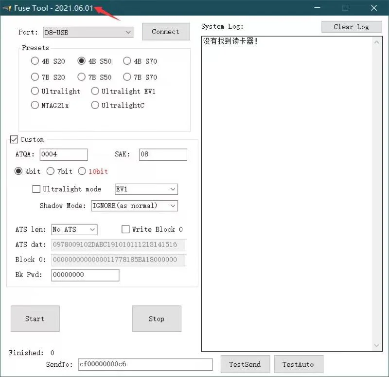
Task: Click the Start button
Action: coord(35,319)
